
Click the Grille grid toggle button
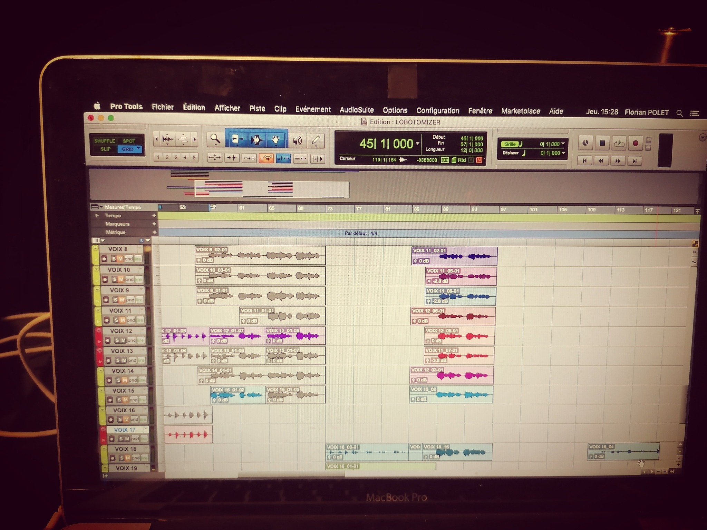point(510,144)
